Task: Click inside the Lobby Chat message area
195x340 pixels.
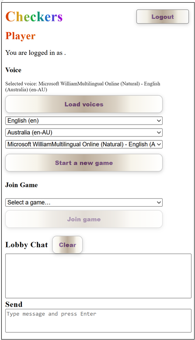Action: 98,276
